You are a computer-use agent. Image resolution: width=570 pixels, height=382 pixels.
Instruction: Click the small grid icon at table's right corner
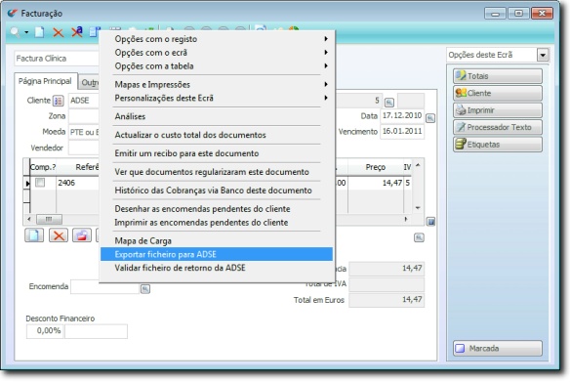click(430, 222)
